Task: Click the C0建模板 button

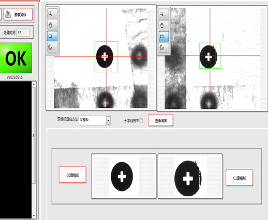Action: pyautogui.click(x=72, y=175)
